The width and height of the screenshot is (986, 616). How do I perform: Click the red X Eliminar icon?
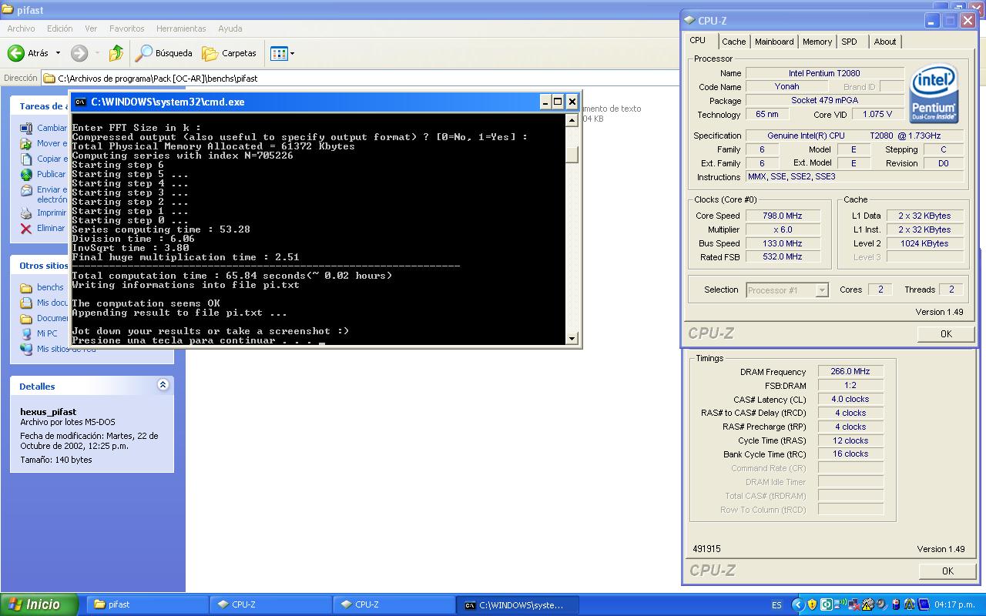[26, 228]
